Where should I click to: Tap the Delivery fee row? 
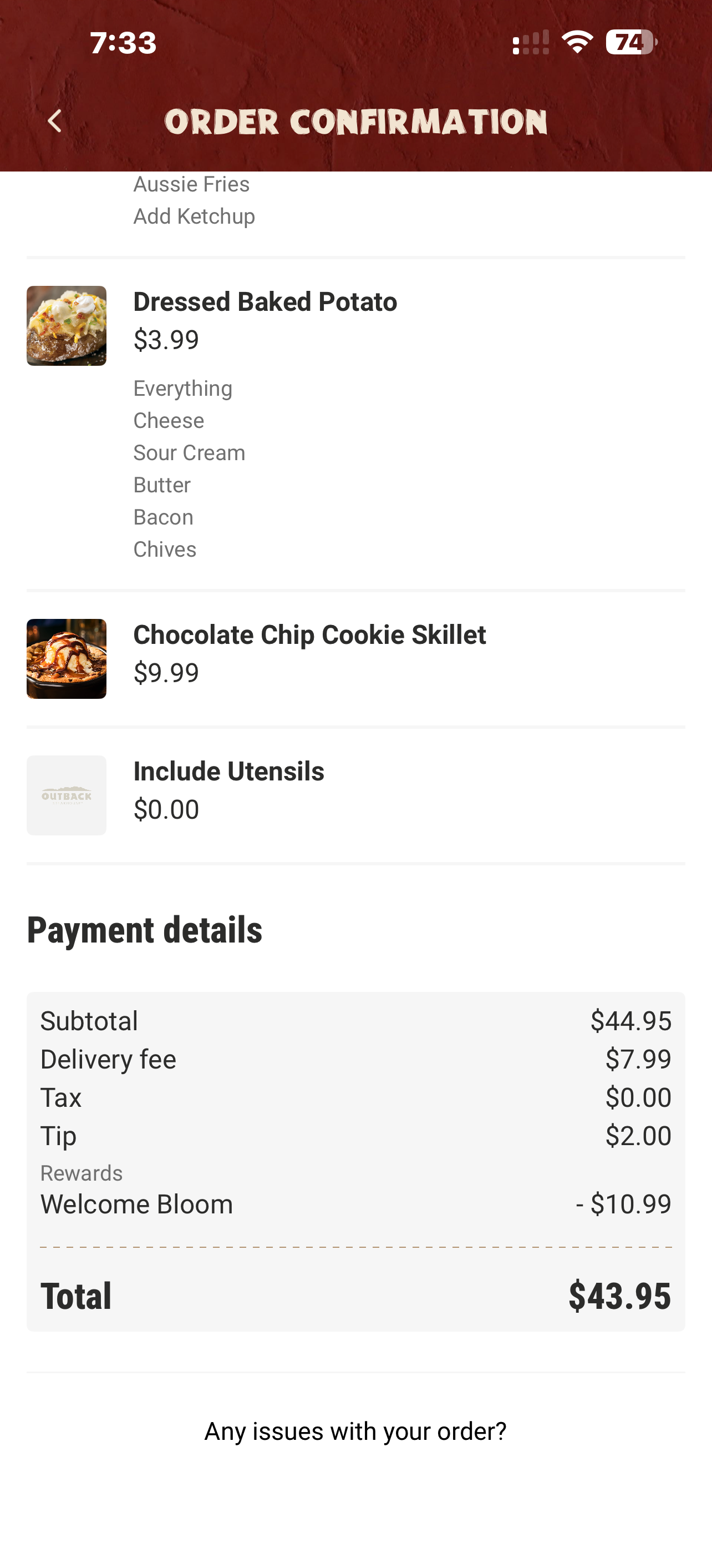(x=108, y=1059)
